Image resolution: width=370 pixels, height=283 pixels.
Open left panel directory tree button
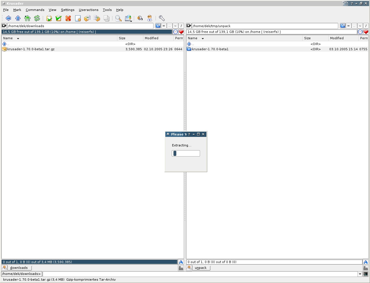pos(158,26)
